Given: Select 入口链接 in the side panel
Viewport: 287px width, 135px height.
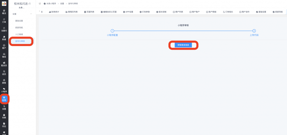Looking at the screenshot, I should (x=19, y=34).
